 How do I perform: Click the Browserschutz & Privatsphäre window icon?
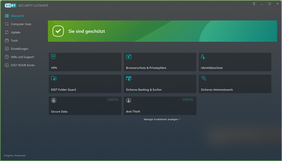(129, 57)
